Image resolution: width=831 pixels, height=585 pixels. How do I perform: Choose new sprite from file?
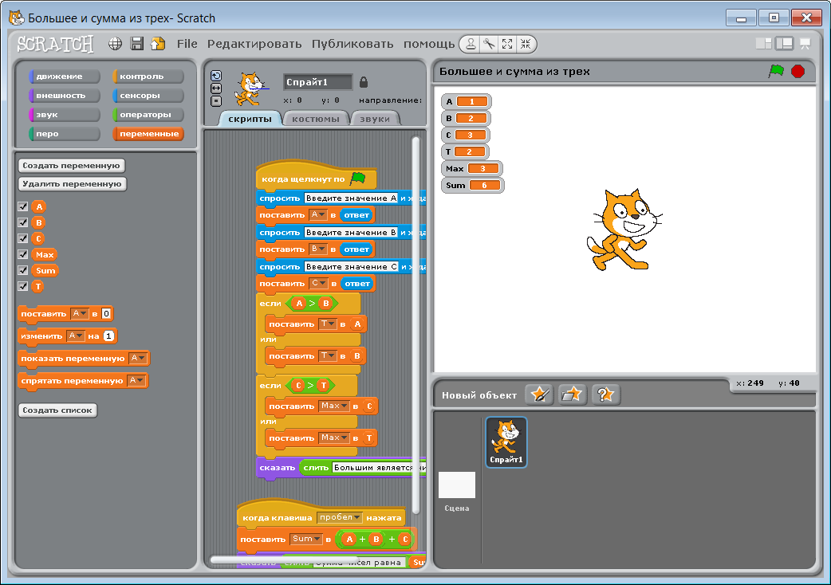point(573,395)
